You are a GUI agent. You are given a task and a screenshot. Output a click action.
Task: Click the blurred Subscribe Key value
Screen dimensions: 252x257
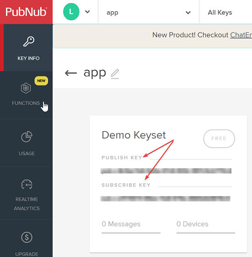click(x=165, y=198)
